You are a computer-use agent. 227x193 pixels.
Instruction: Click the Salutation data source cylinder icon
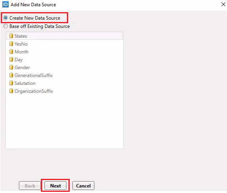(11, 83)
